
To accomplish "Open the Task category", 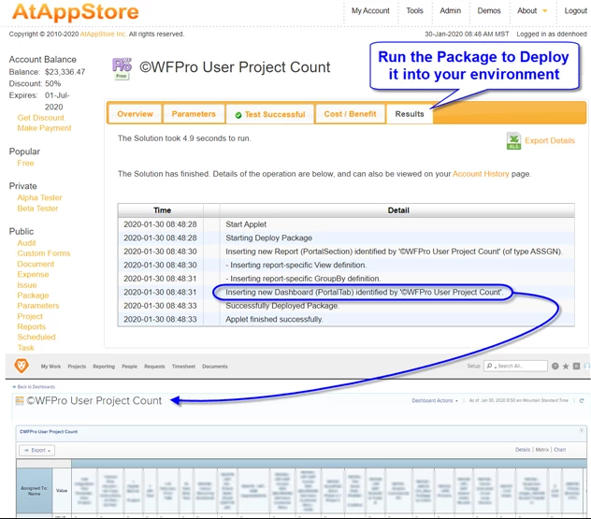I will click(x=25, y=348).
